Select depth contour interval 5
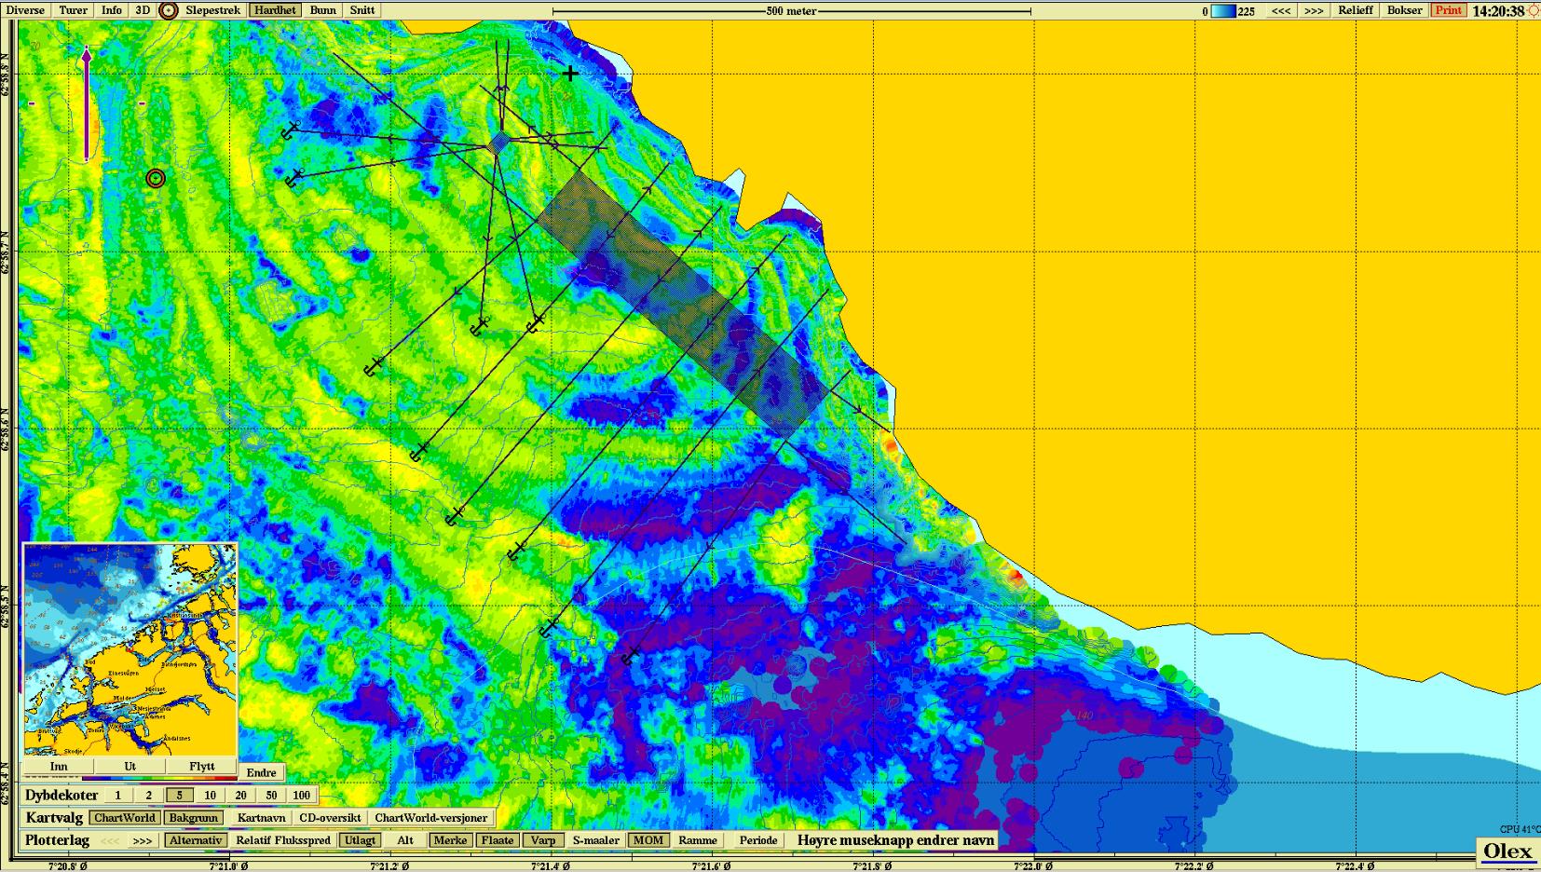This screenshot has width=1541, height=872. click(x=179, y=796)
